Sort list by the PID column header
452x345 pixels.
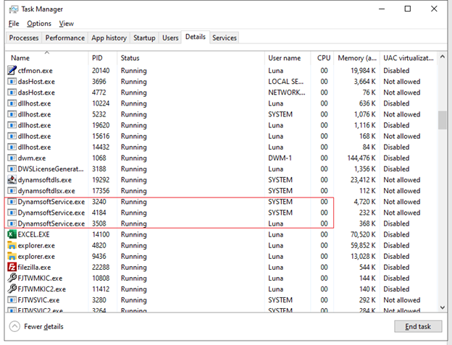tap(99, 58)
